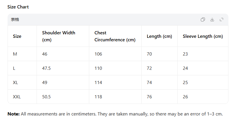Click the XXL size cell

pos(17,97)
